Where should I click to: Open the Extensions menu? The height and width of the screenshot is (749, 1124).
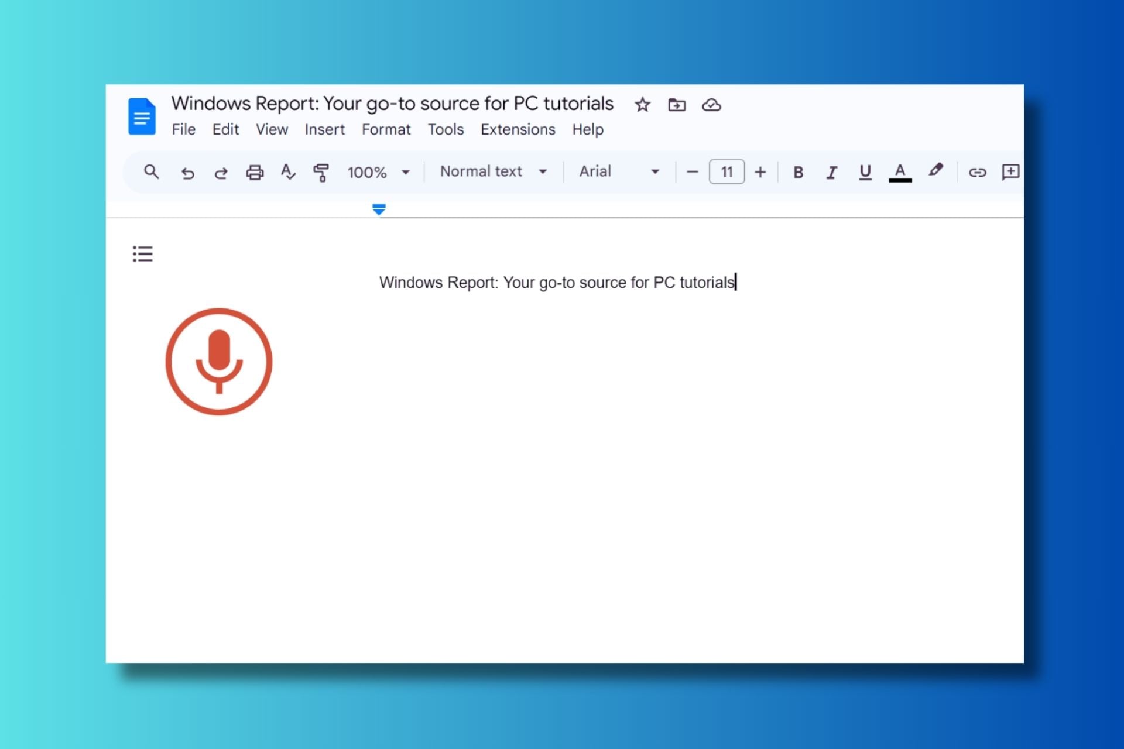tap(518, 129)
